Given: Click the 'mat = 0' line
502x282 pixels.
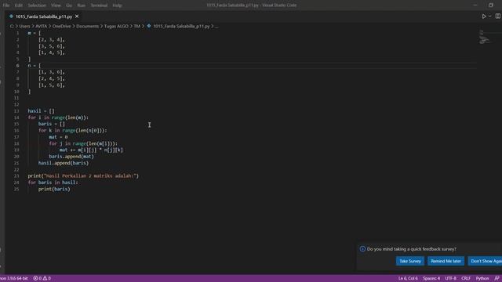Looking at the screenshot, I should click(x=58, y=137).
